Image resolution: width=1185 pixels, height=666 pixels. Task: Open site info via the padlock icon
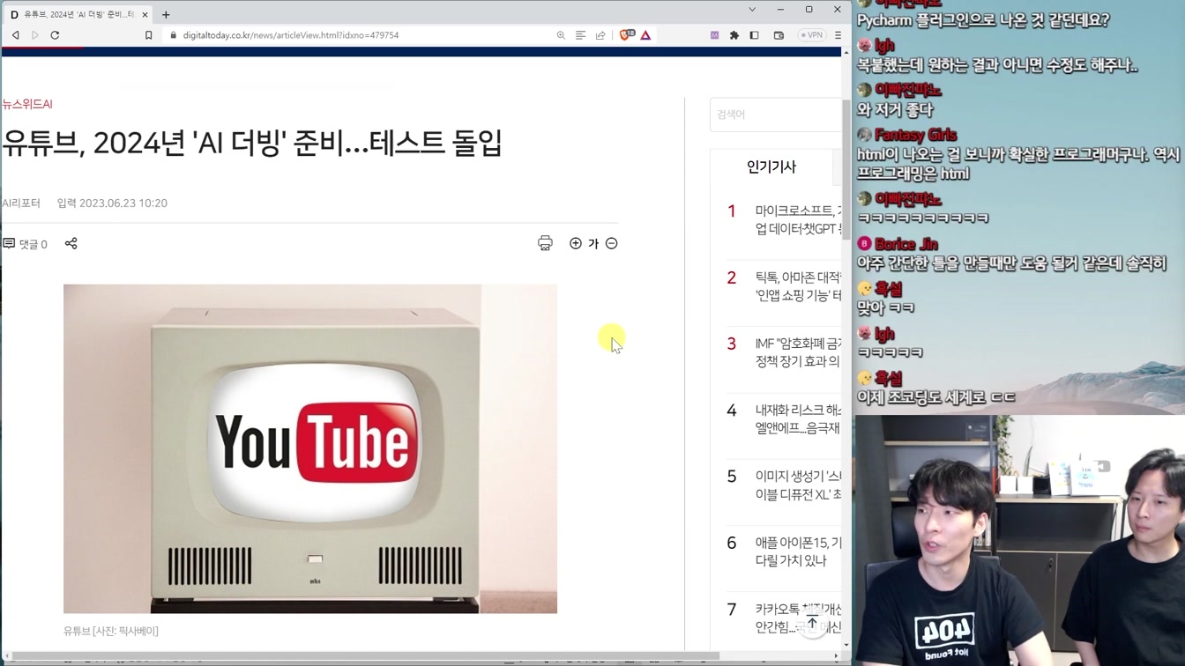173,35
